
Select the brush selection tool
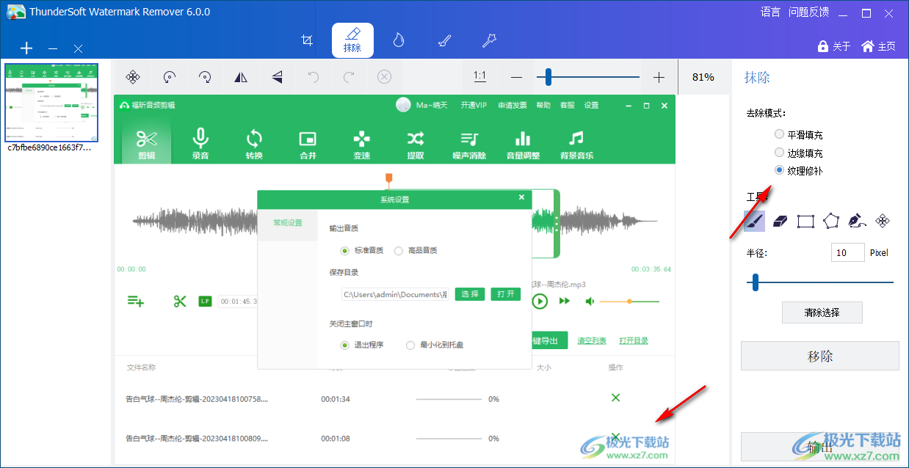point(755,221)
